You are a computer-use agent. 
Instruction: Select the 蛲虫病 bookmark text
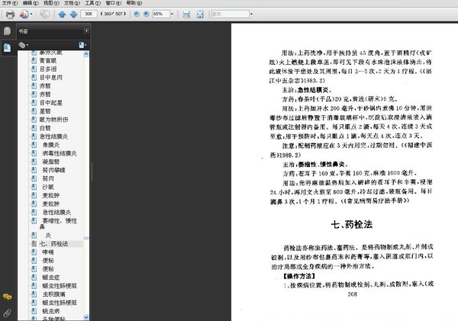(x=51, y=311)
